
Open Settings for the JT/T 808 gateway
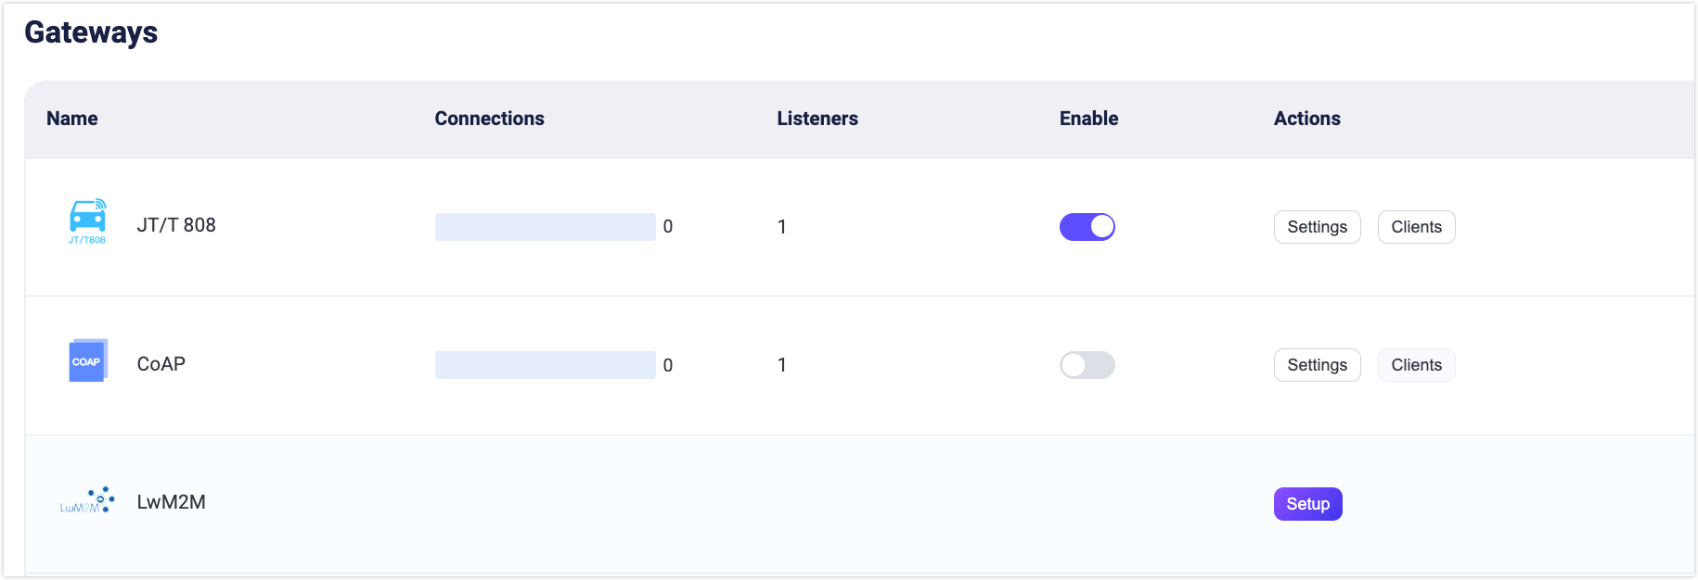coord(1317,227)
